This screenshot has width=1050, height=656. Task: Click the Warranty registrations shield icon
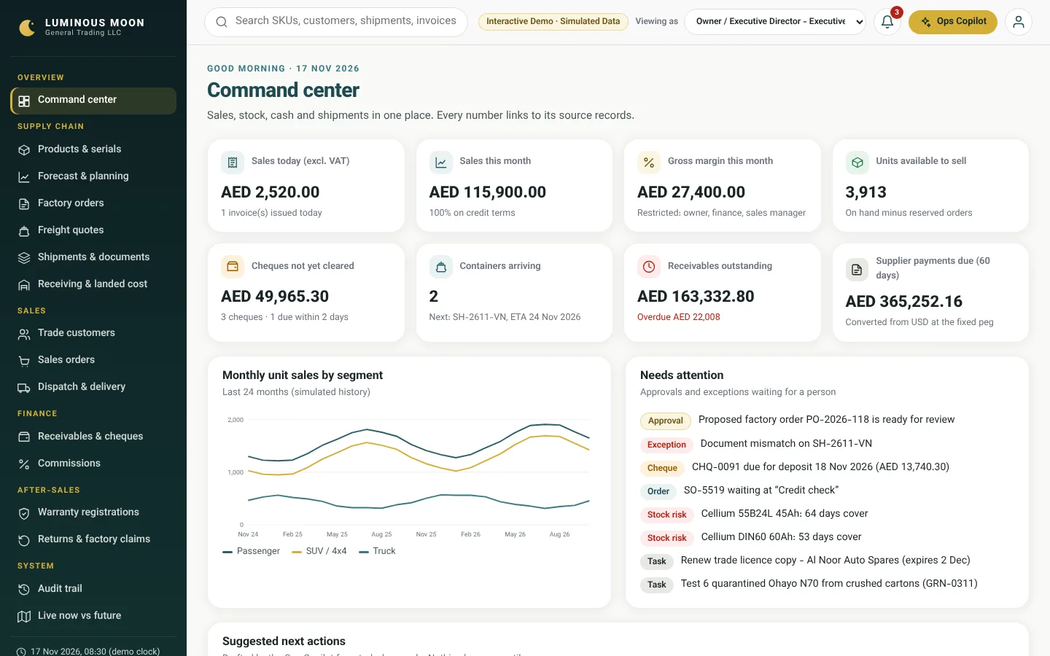[24, 513]
